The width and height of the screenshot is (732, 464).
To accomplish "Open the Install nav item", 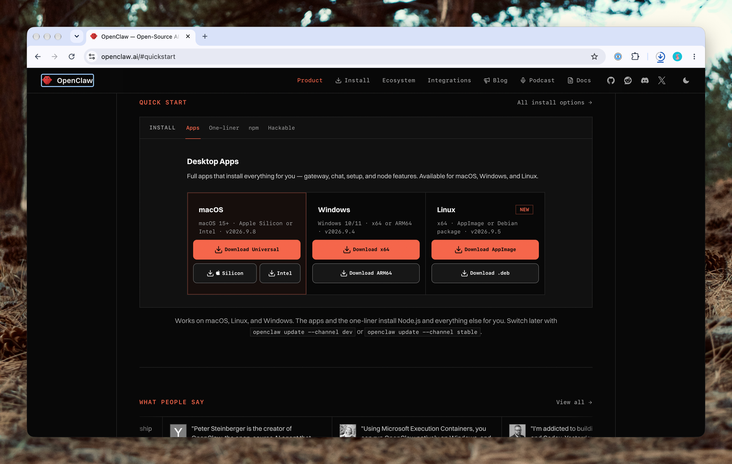I will (x=352, y=81).
